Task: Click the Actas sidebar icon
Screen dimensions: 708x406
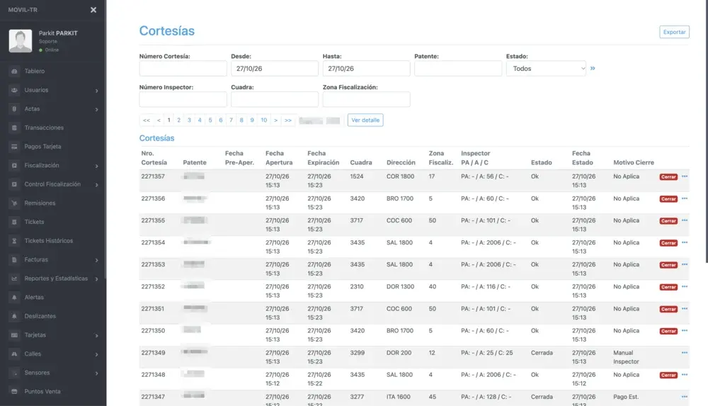Action: click(x=14, y=109)
